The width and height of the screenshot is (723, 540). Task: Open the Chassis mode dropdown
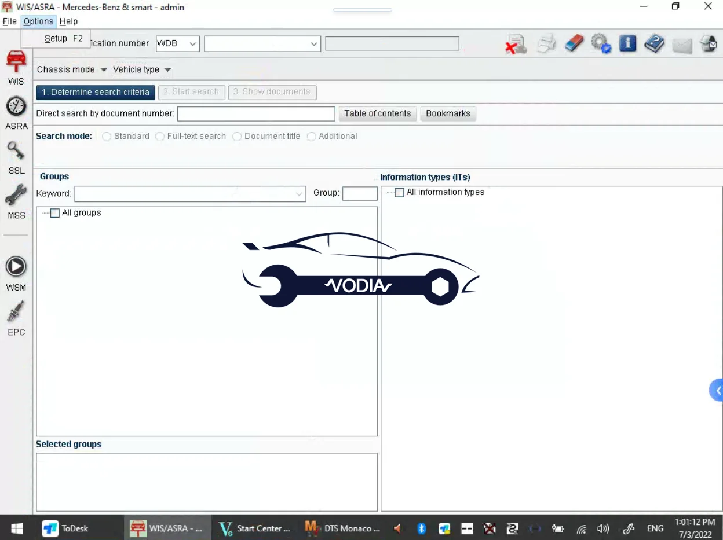72,69
